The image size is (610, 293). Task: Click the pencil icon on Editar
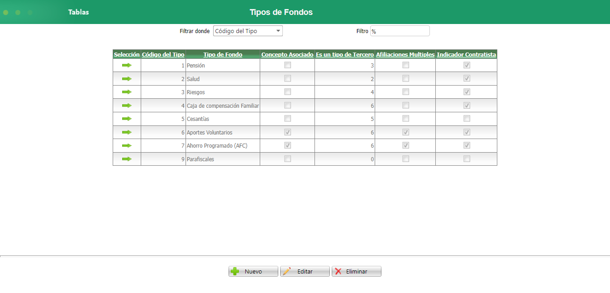tap(287, 271)
